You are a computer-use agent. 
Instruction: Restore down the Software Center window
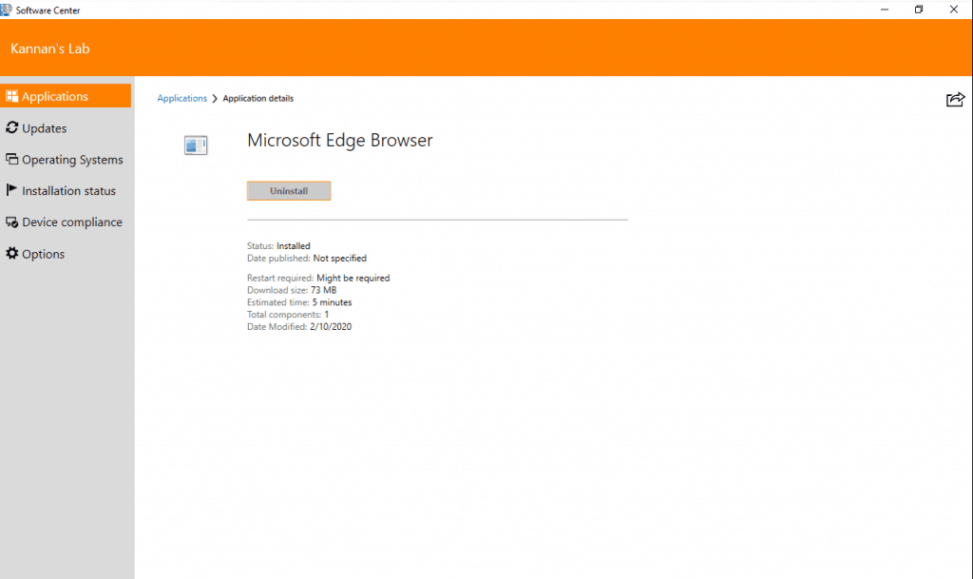click(919, 10)
